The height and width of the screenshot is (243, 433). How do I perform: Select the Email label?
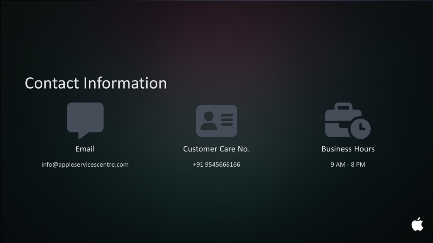85,149
